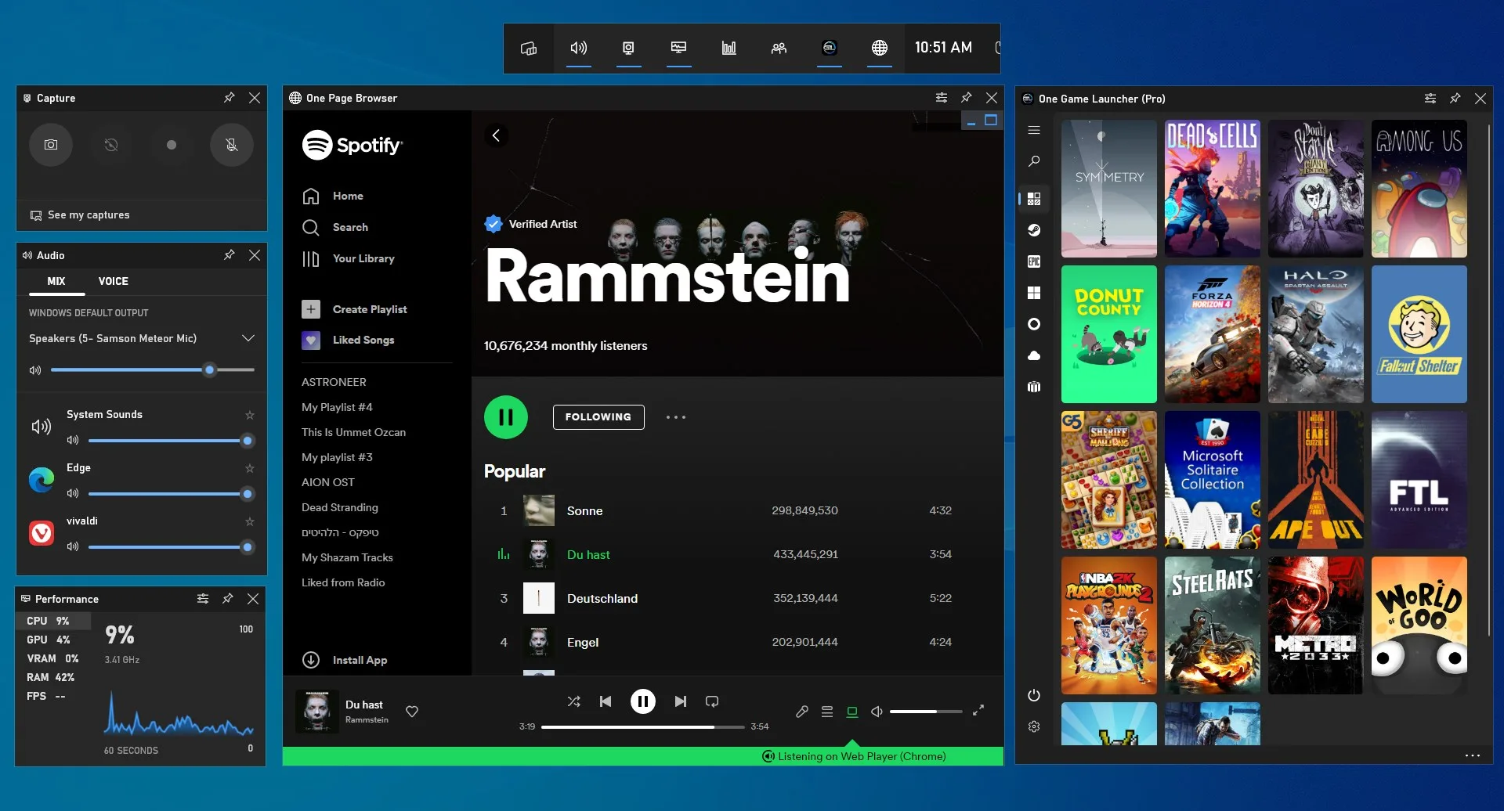Filter by Epic games in launcher
The height and width of the screenshot is (811, 1504).
[x=1034, y=261]
